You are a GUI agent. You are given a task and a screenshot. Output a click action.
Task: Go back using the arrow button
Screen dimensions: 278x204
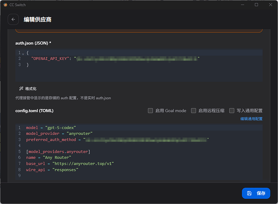point(13,20)
